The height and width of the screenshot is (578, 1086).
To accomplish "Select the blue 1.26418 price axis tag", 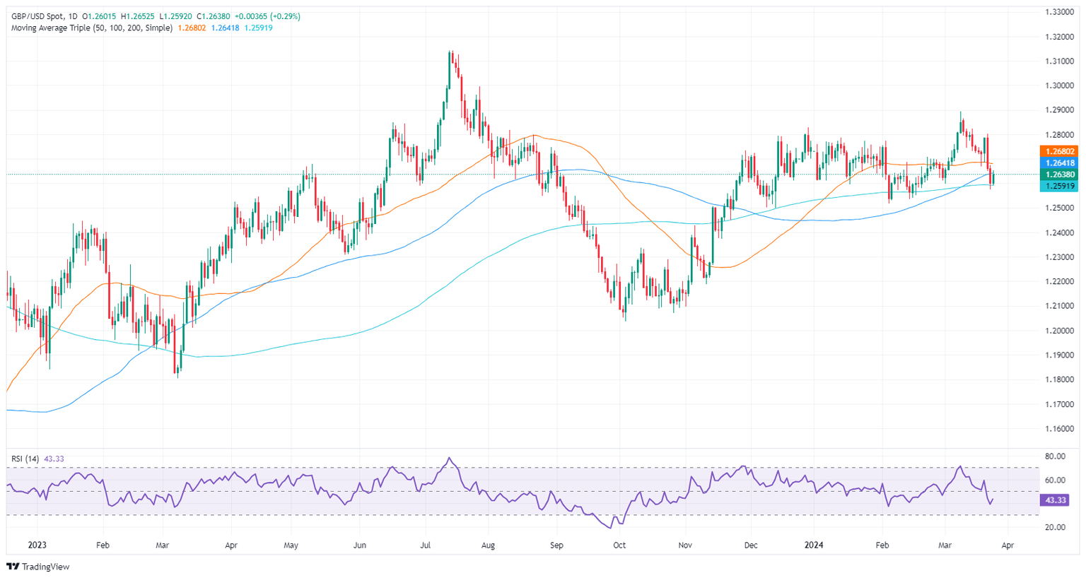I will click(1058, 163).
